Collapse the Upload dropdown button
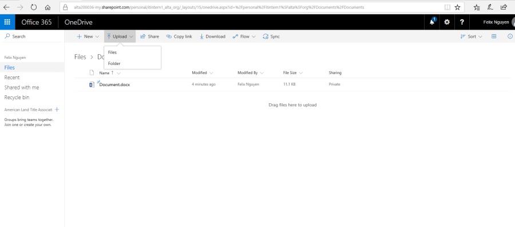 click(120, 37)
